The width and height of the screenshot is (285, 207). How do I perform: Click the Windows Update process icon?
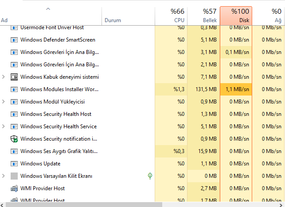coord(14,164)
